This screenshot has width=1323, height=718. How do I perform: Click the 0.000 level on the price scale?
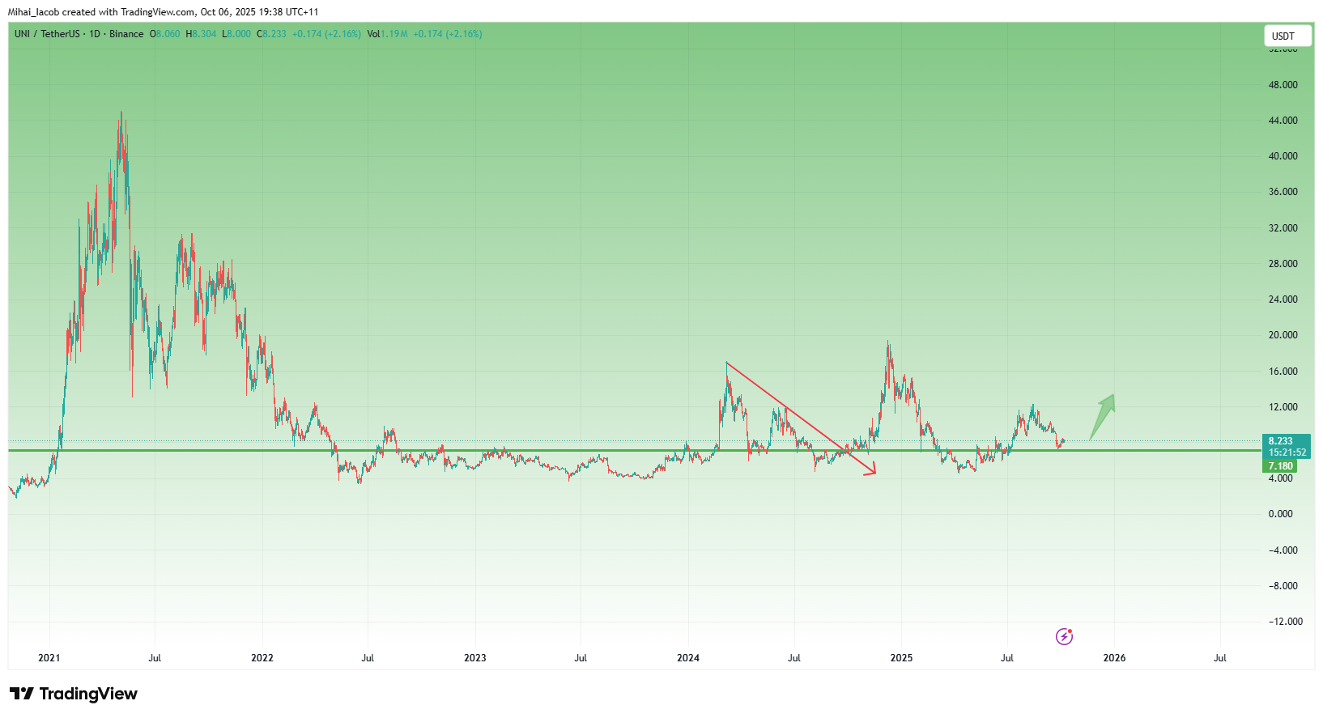click(x=1281, y=514)
